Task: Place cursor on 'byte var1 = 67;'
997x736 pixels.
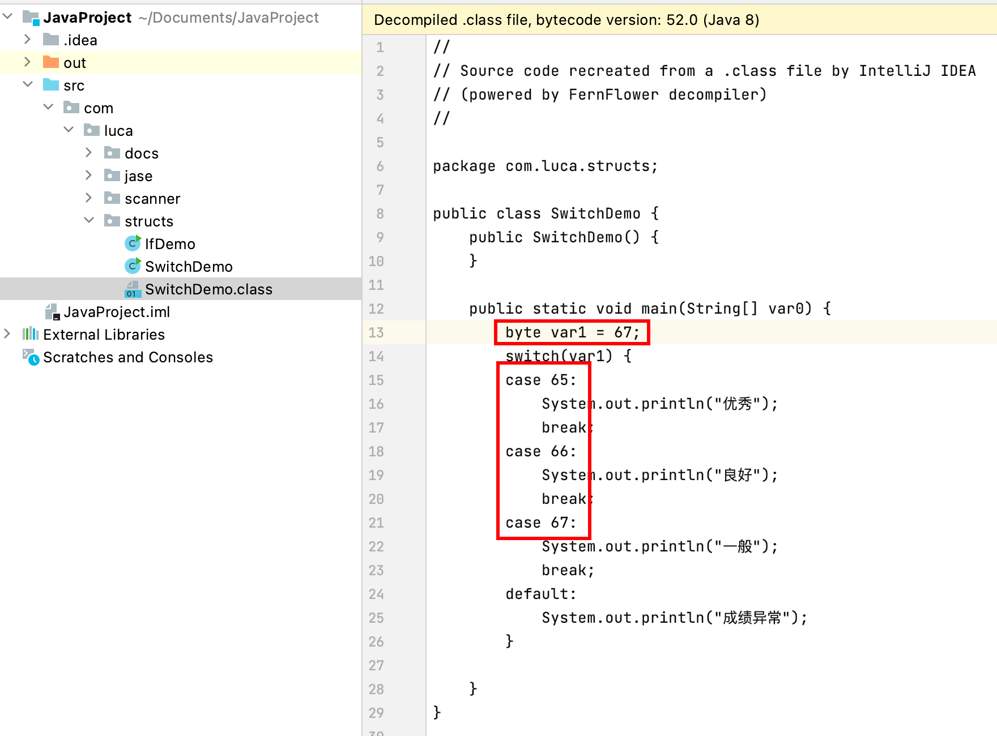Action: coord(573,332)
